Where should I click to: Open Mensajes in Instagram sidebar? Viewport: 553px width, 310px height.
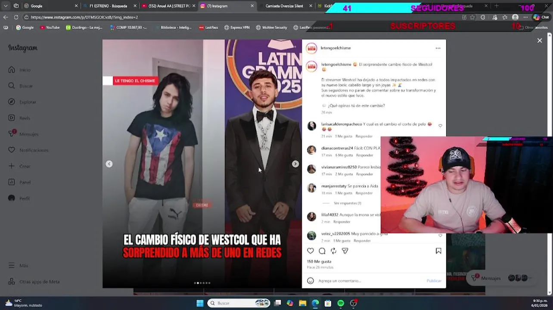pos(23,134)
